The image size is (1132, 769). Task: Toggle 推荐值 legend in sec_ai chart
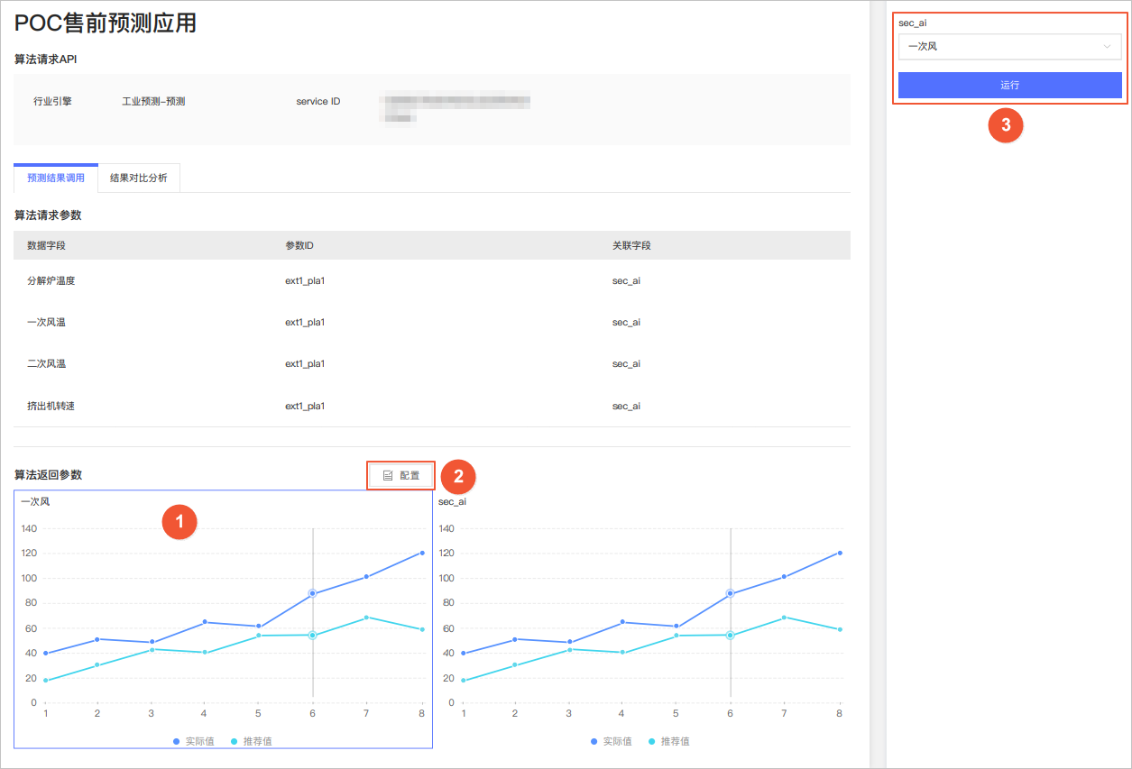(x=669, y=741)
